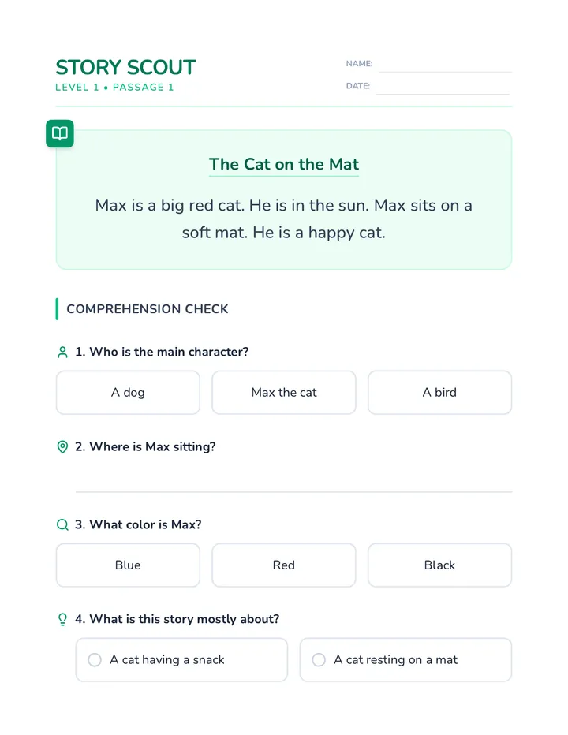Click the person icon beside question 1
Image resolution: width=568 pixels, height=735 pixels.
[62, 352]
